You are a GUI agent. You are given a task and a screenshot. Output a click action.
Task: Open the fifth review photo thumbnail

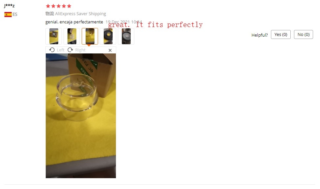point(126,36)
